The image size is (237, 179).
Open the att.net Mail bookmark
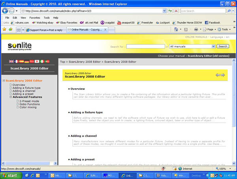coord(89,23)
